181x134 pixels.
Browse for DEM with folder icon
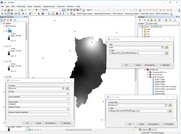click(167, 47)
